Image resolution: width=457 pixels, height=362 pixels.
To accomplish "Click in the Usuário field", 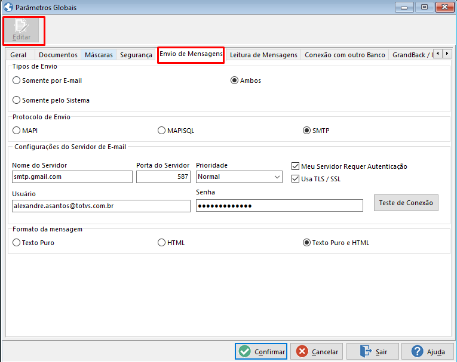I will coord(101,206).
